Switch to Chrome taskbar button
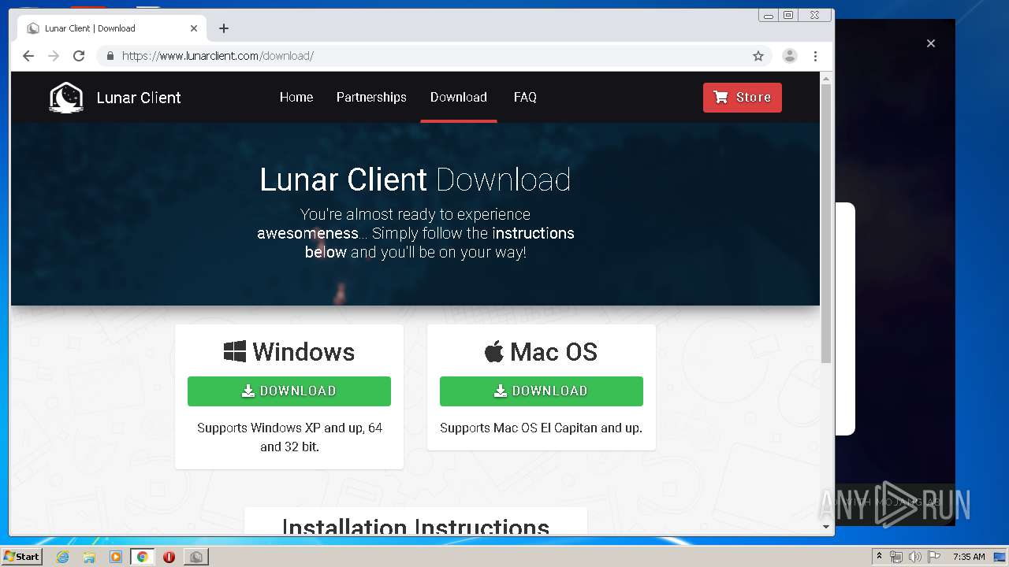This screenshot has height=567, width=1009. [143, 557]
